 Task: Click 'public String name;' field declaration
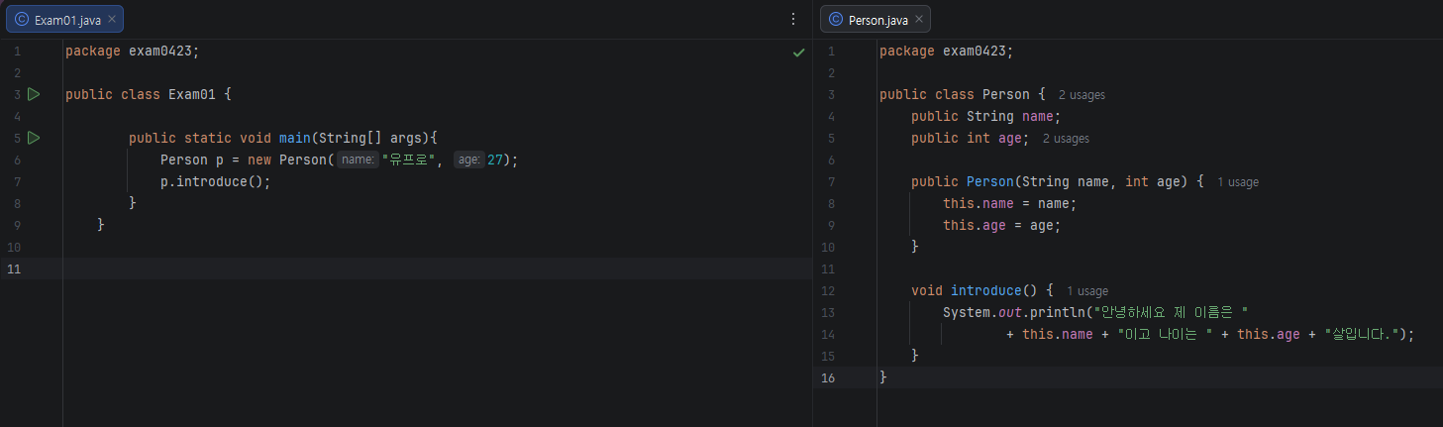[x=986, y=116]
